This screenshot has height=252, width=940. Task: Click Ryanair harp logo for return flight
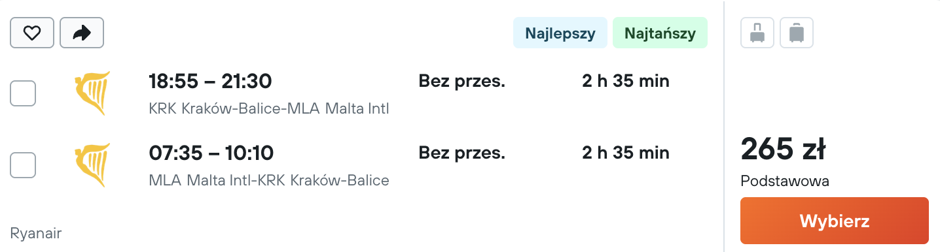(x=92, y=165)
